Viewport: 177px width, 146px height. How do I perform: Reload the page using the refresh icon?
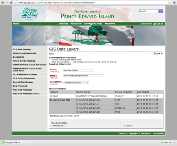(11, 3)
